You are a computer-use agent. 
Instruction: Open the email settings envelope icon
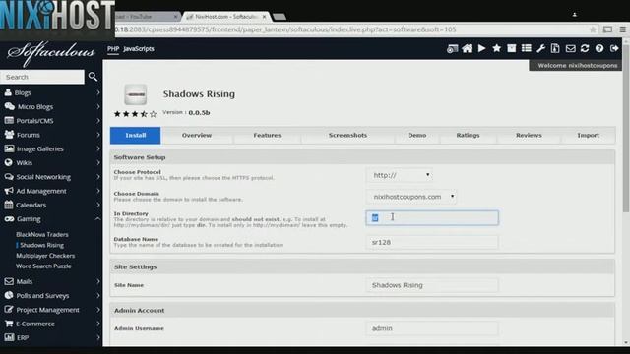(x=570, y=48)
